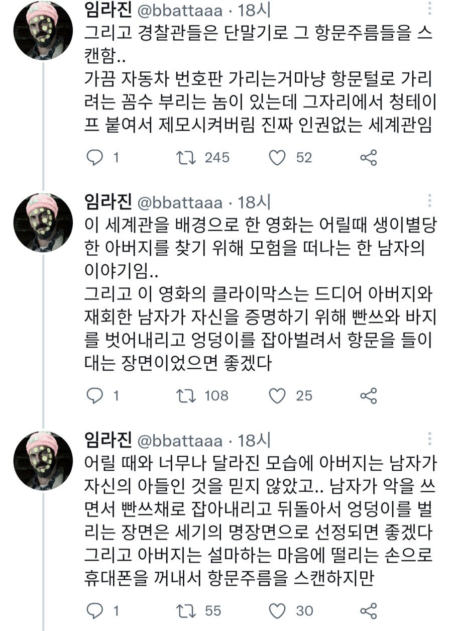This screenshot has height=631, width=452.
Task: Retweet the tweet with 245 retweets
Action: coord(187,158)
